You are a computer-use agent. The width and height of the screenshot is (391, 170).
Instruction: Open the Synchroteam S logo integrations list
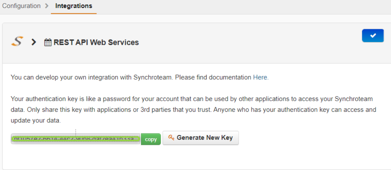point(17,41)
